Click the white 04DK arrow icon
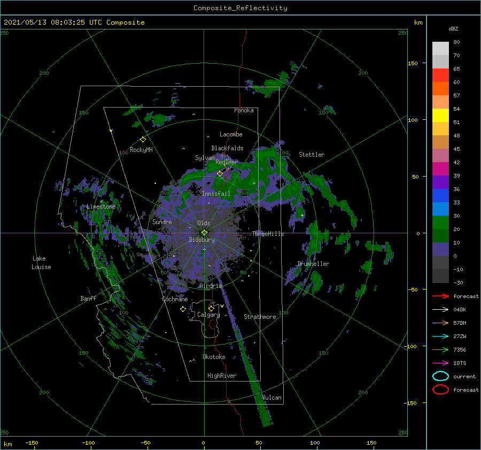 [x=440, y=309]
